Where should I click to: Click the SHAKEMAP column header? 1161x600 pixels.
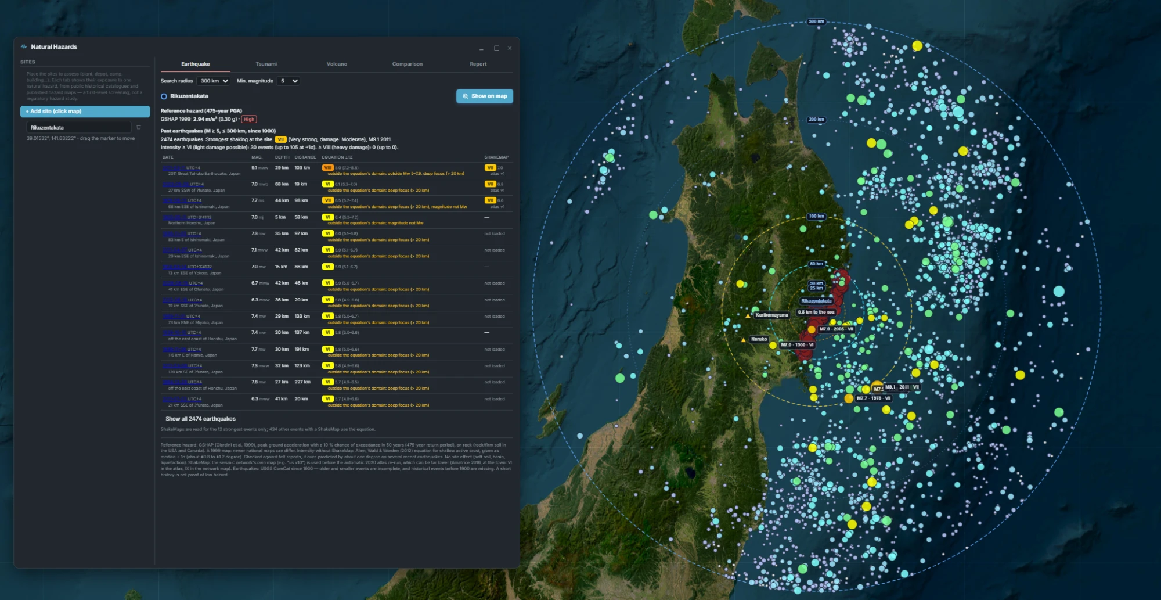tap(496, 157)
